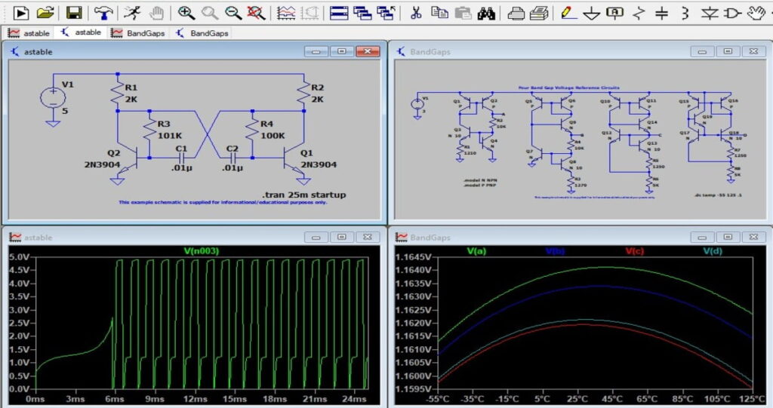Viewport: 773px width, 408px height.
Task: Click the New Schematic toolbar icon
Action: pyautogui.click(x=20, y=13)
